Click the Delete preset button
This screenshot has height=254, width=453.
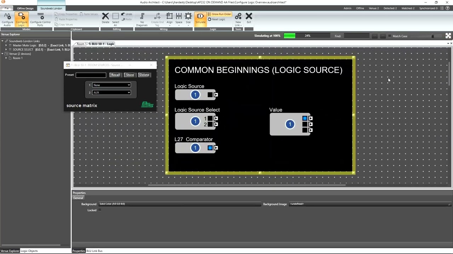click(144, 75)
